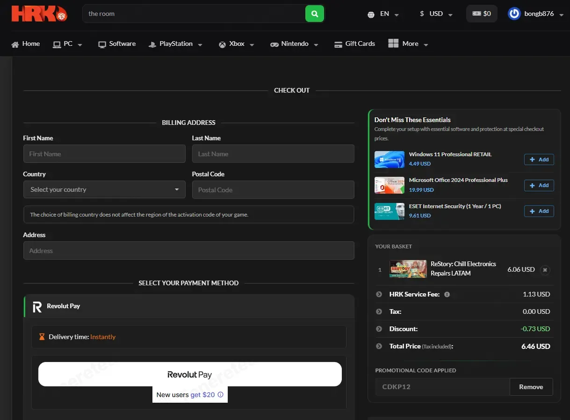Click the HRK logo icon

point(39,14)
